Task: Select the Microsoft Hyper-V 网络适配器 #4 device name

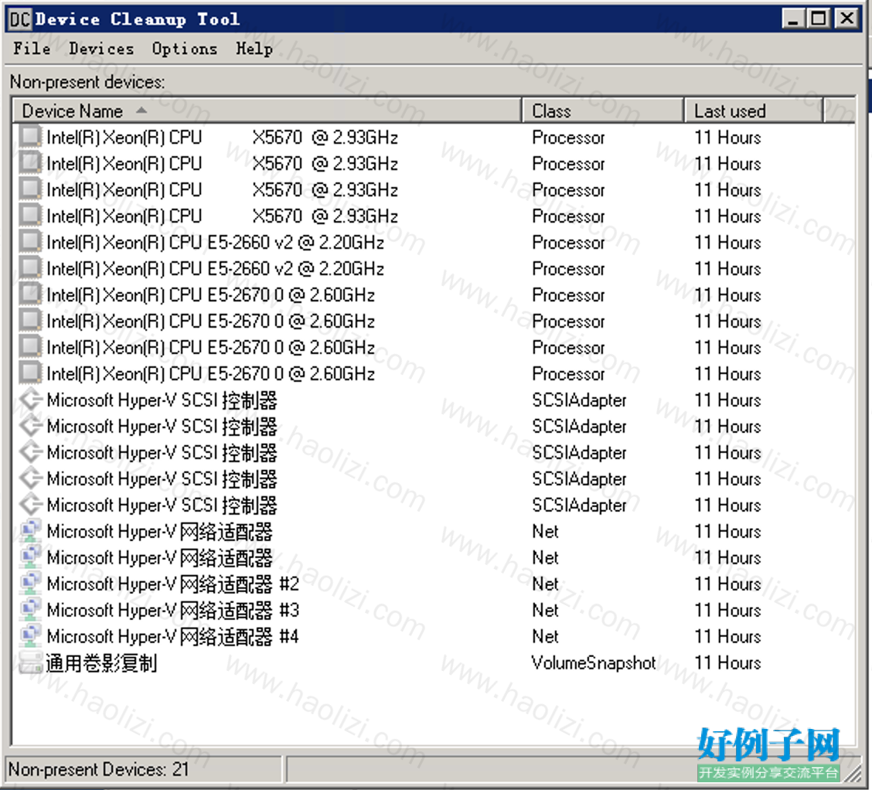Action: click(x=173, y=636)
